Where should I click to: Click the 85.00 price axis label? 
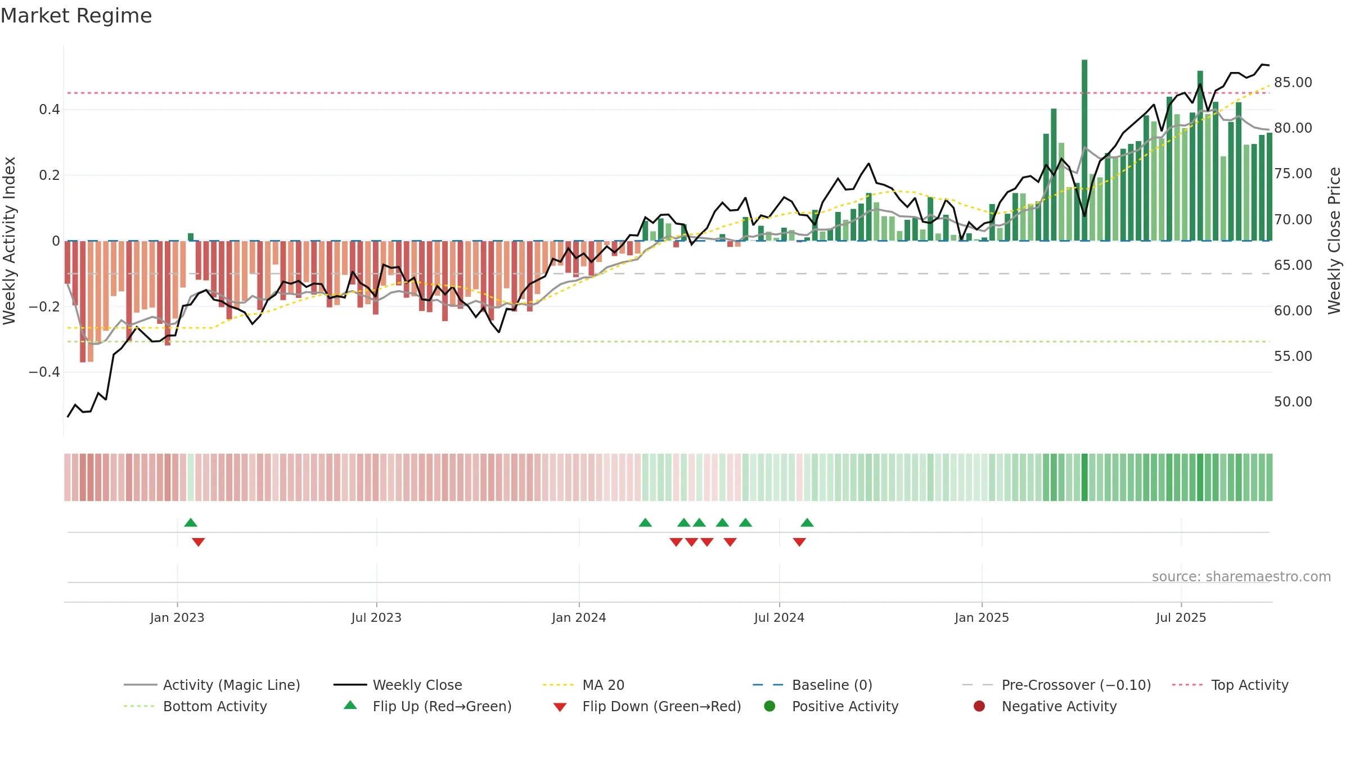1293,83
